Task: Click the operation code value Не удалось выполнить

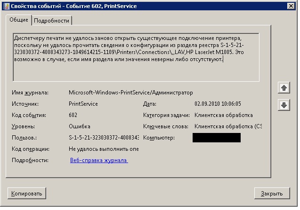Action: (x=104, y=149)
